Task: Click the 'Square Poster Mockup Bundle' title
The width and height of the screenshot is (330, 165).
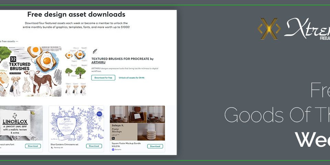Action: pos(126,143)
